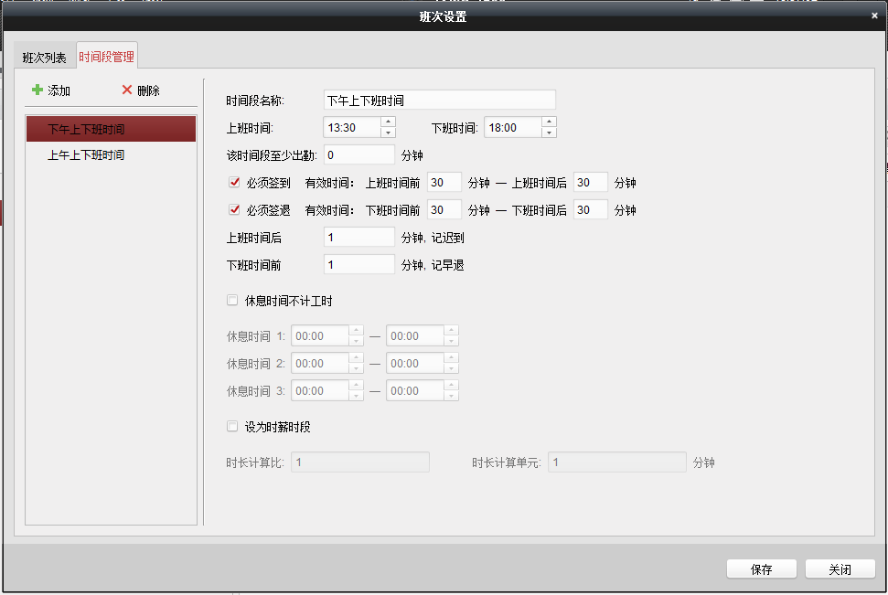The image size is (888, 595).
Task: Switch to the 班次列表 tab
Action: (x=43, y=56)
